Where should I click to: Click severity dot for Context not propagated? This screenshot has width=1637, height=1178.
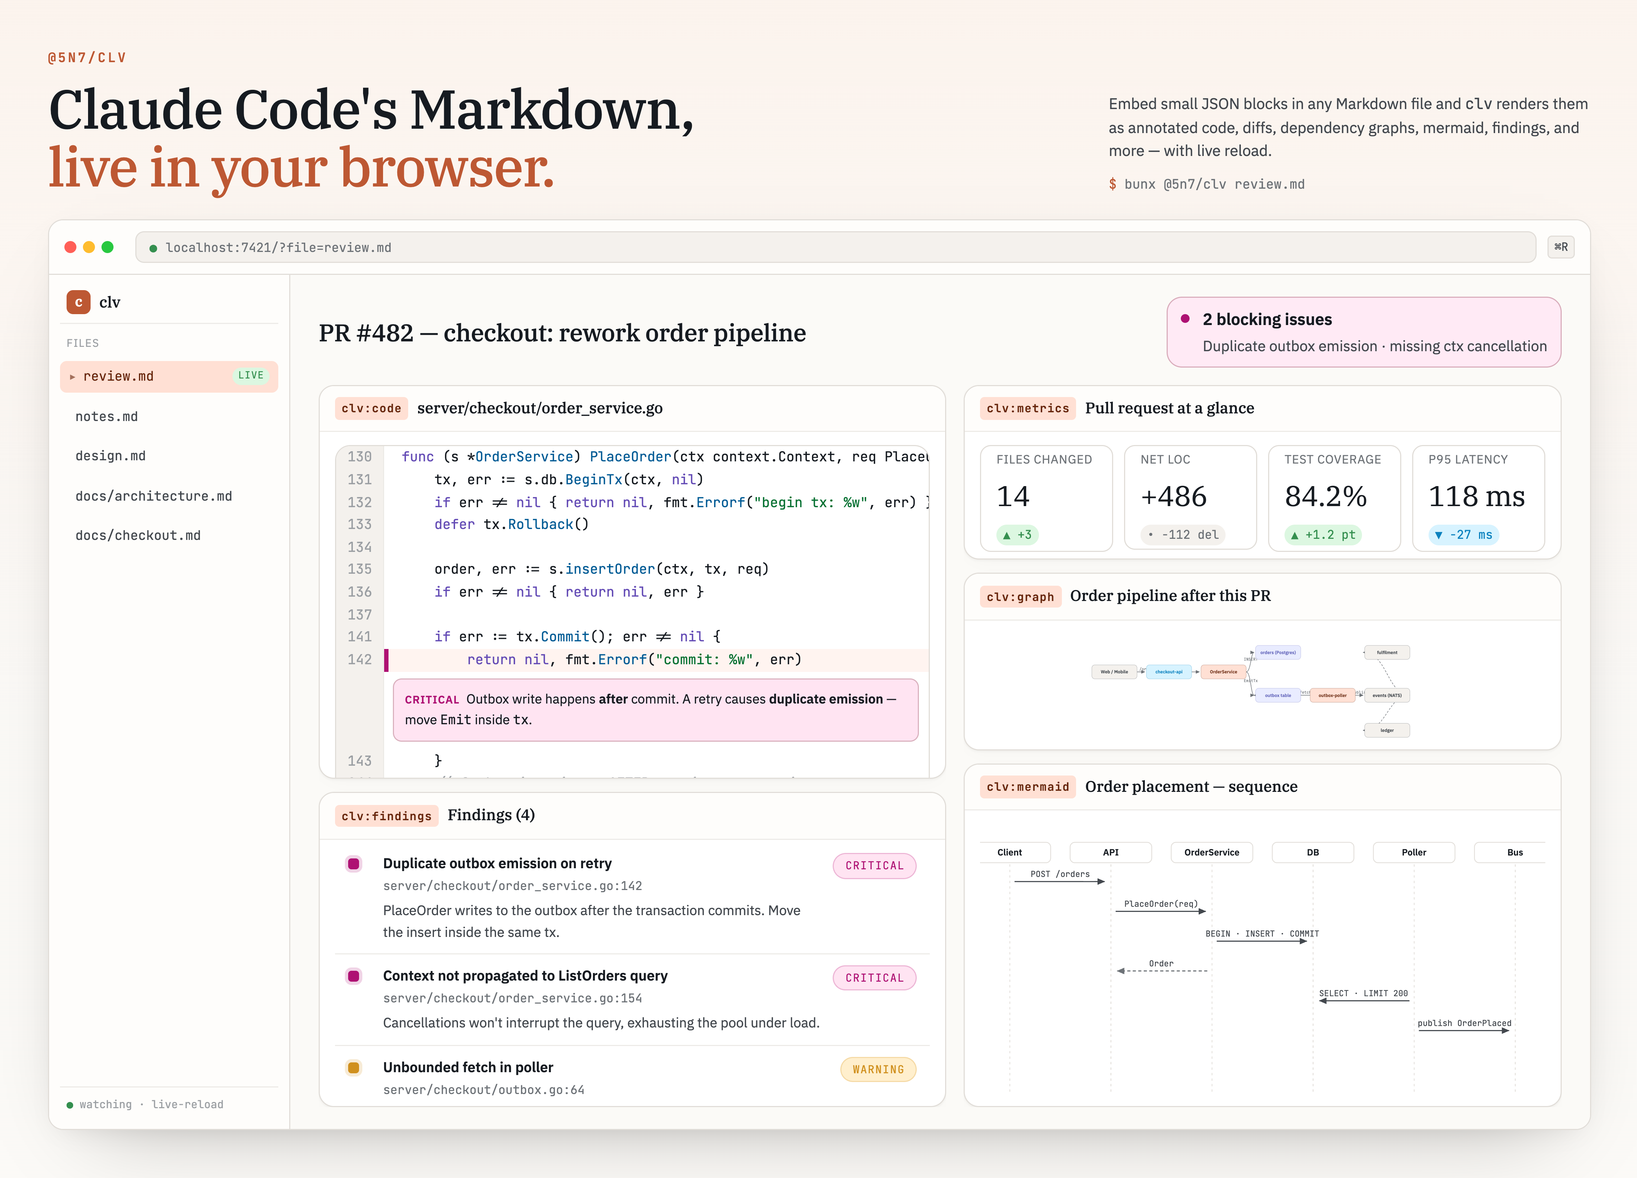pos(354,977)
